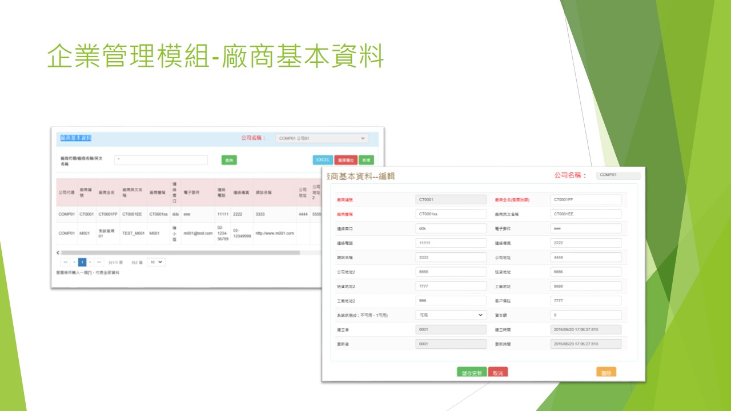Click the left arrow of horizontal scrollbar

pos(57,252)
